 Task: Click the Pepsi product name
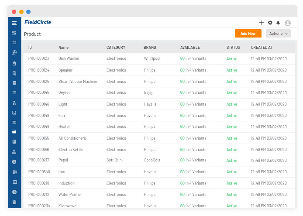pyautogui.click(x=63, y=160)
